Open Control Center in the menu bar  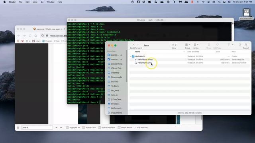click(224, 2)
